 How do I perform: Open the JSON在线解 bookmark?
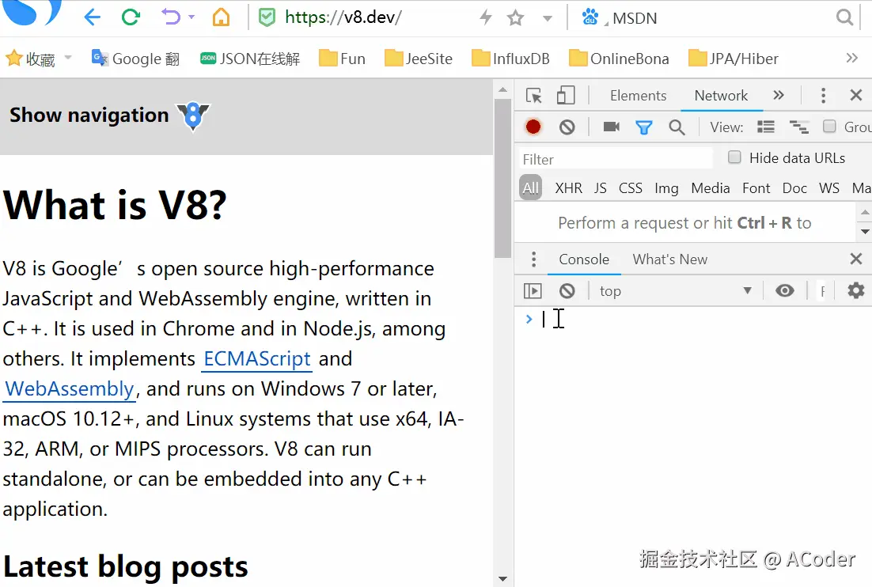pos(250,59)
